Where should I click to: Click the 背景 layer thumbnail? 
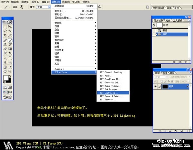(165, 86)
